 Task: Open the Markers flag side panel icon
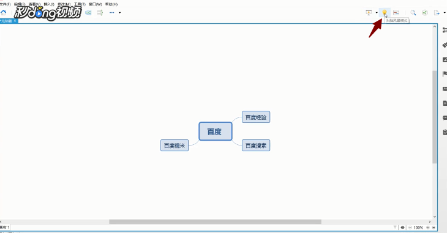[445, 75]
